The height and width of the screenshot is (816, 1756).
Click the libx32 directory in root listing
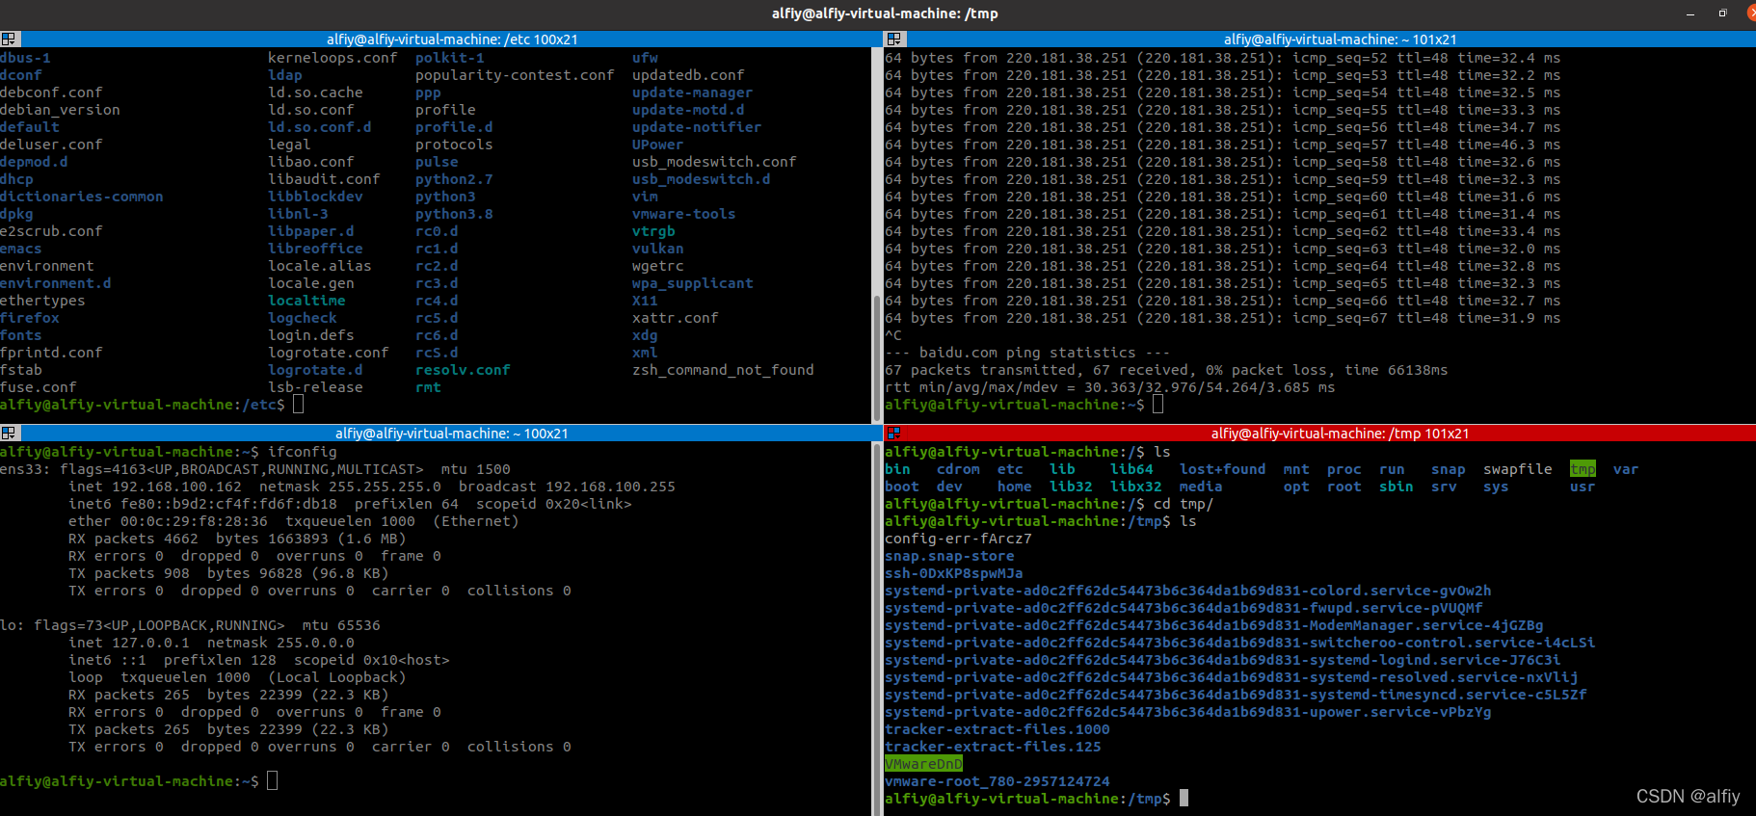click(x=1136, y=487)
